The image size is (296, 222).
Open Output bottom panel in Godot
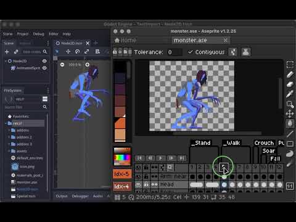tap(62, 196)
